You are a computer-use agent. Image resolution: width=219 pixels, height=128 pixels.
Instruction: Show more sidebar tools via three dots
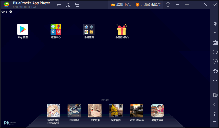coord(215,80)
